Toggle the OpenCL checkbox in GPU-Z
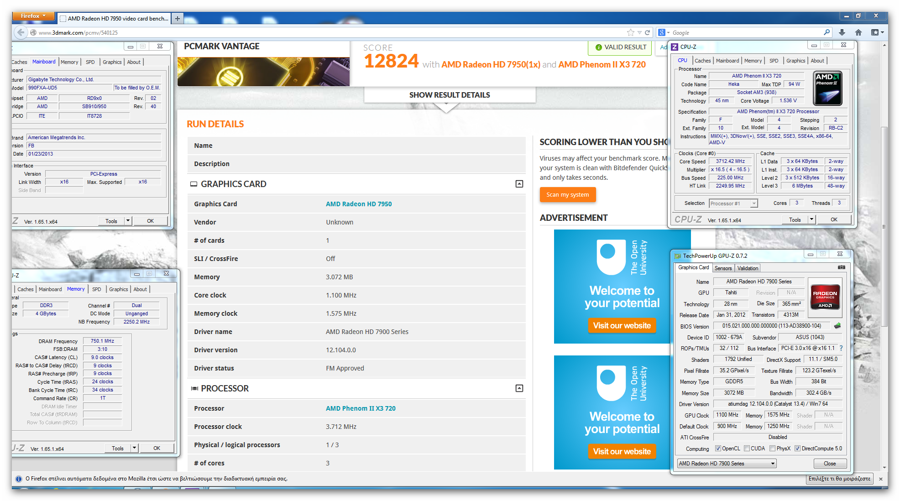Screen dimensions: 900x501 pyautogui.click(x=718, y=449)
